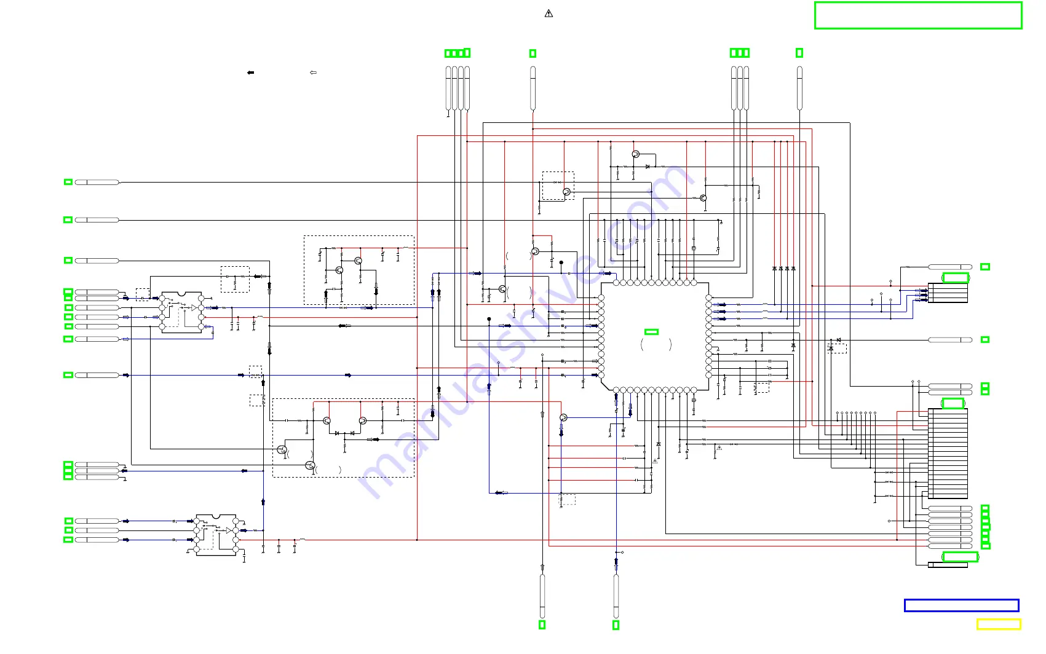Select the upper 8-pin switch IC package
Viewport: 1046px width, 654px height.
point(182,312)
